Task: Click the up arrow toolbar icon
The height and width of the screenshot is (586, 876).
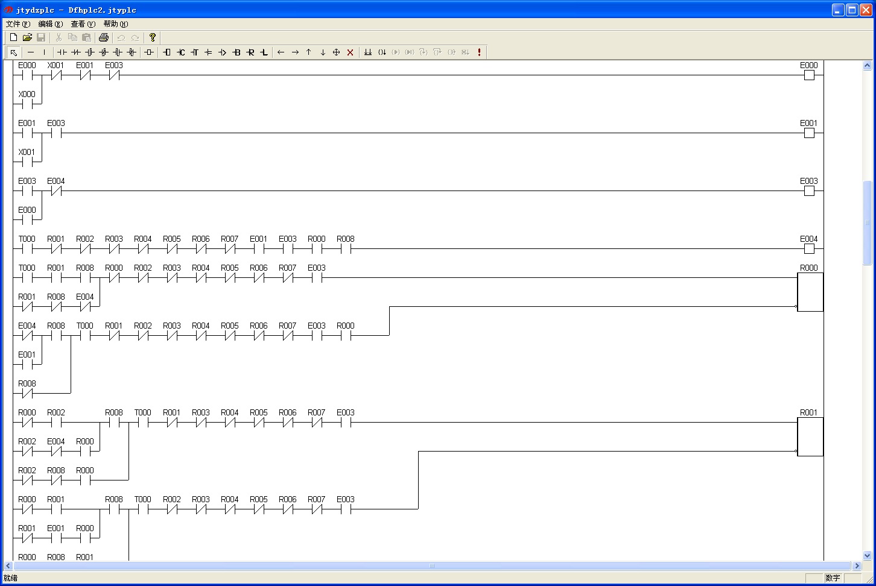Action: (x=308, y=52)
